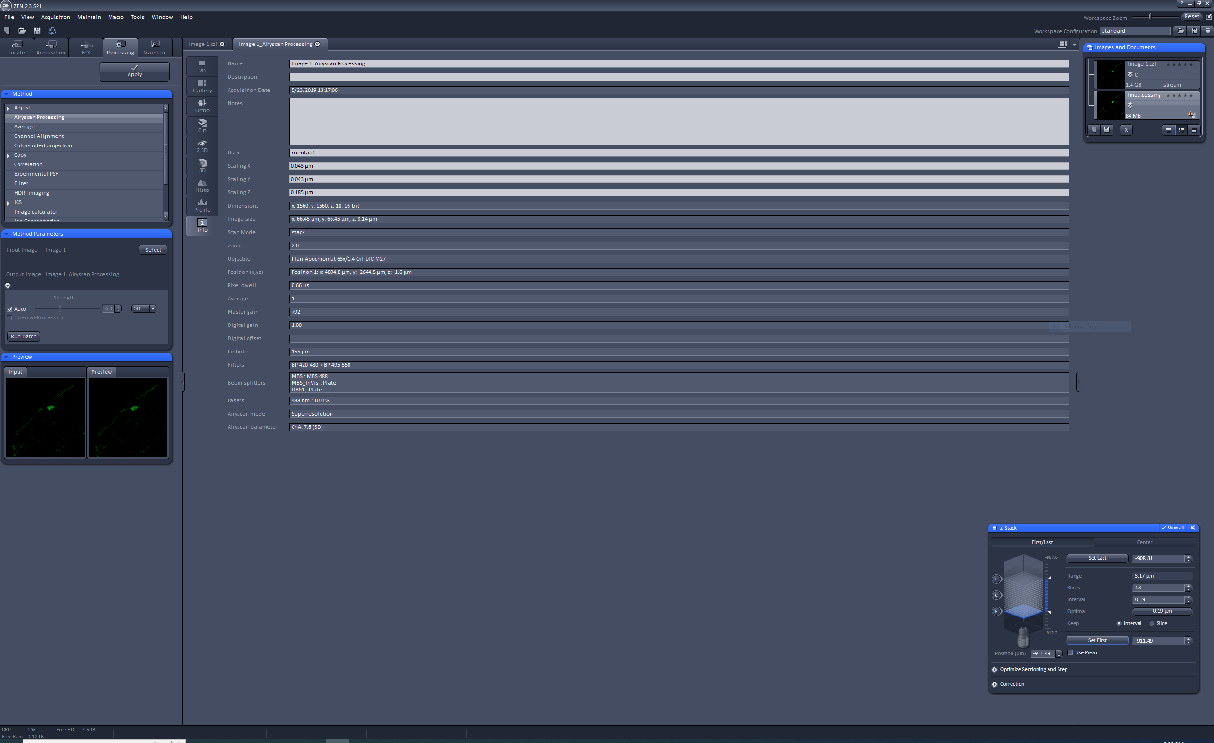Click the Profile view icon
The height and width of the screenshot is (743, 1214).
point(202,205)
